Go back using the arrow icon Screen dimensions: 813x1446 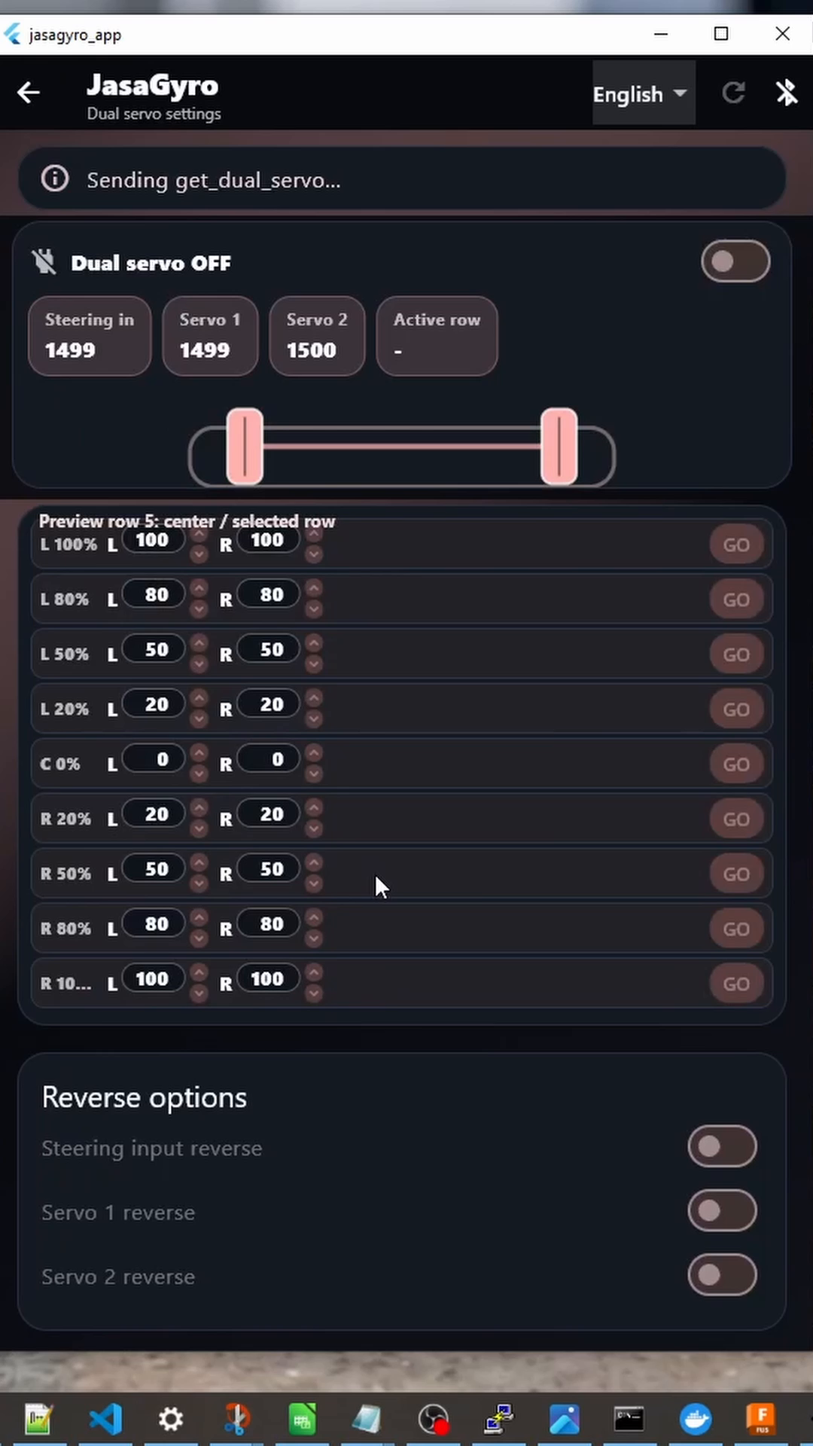click(29, 93)
